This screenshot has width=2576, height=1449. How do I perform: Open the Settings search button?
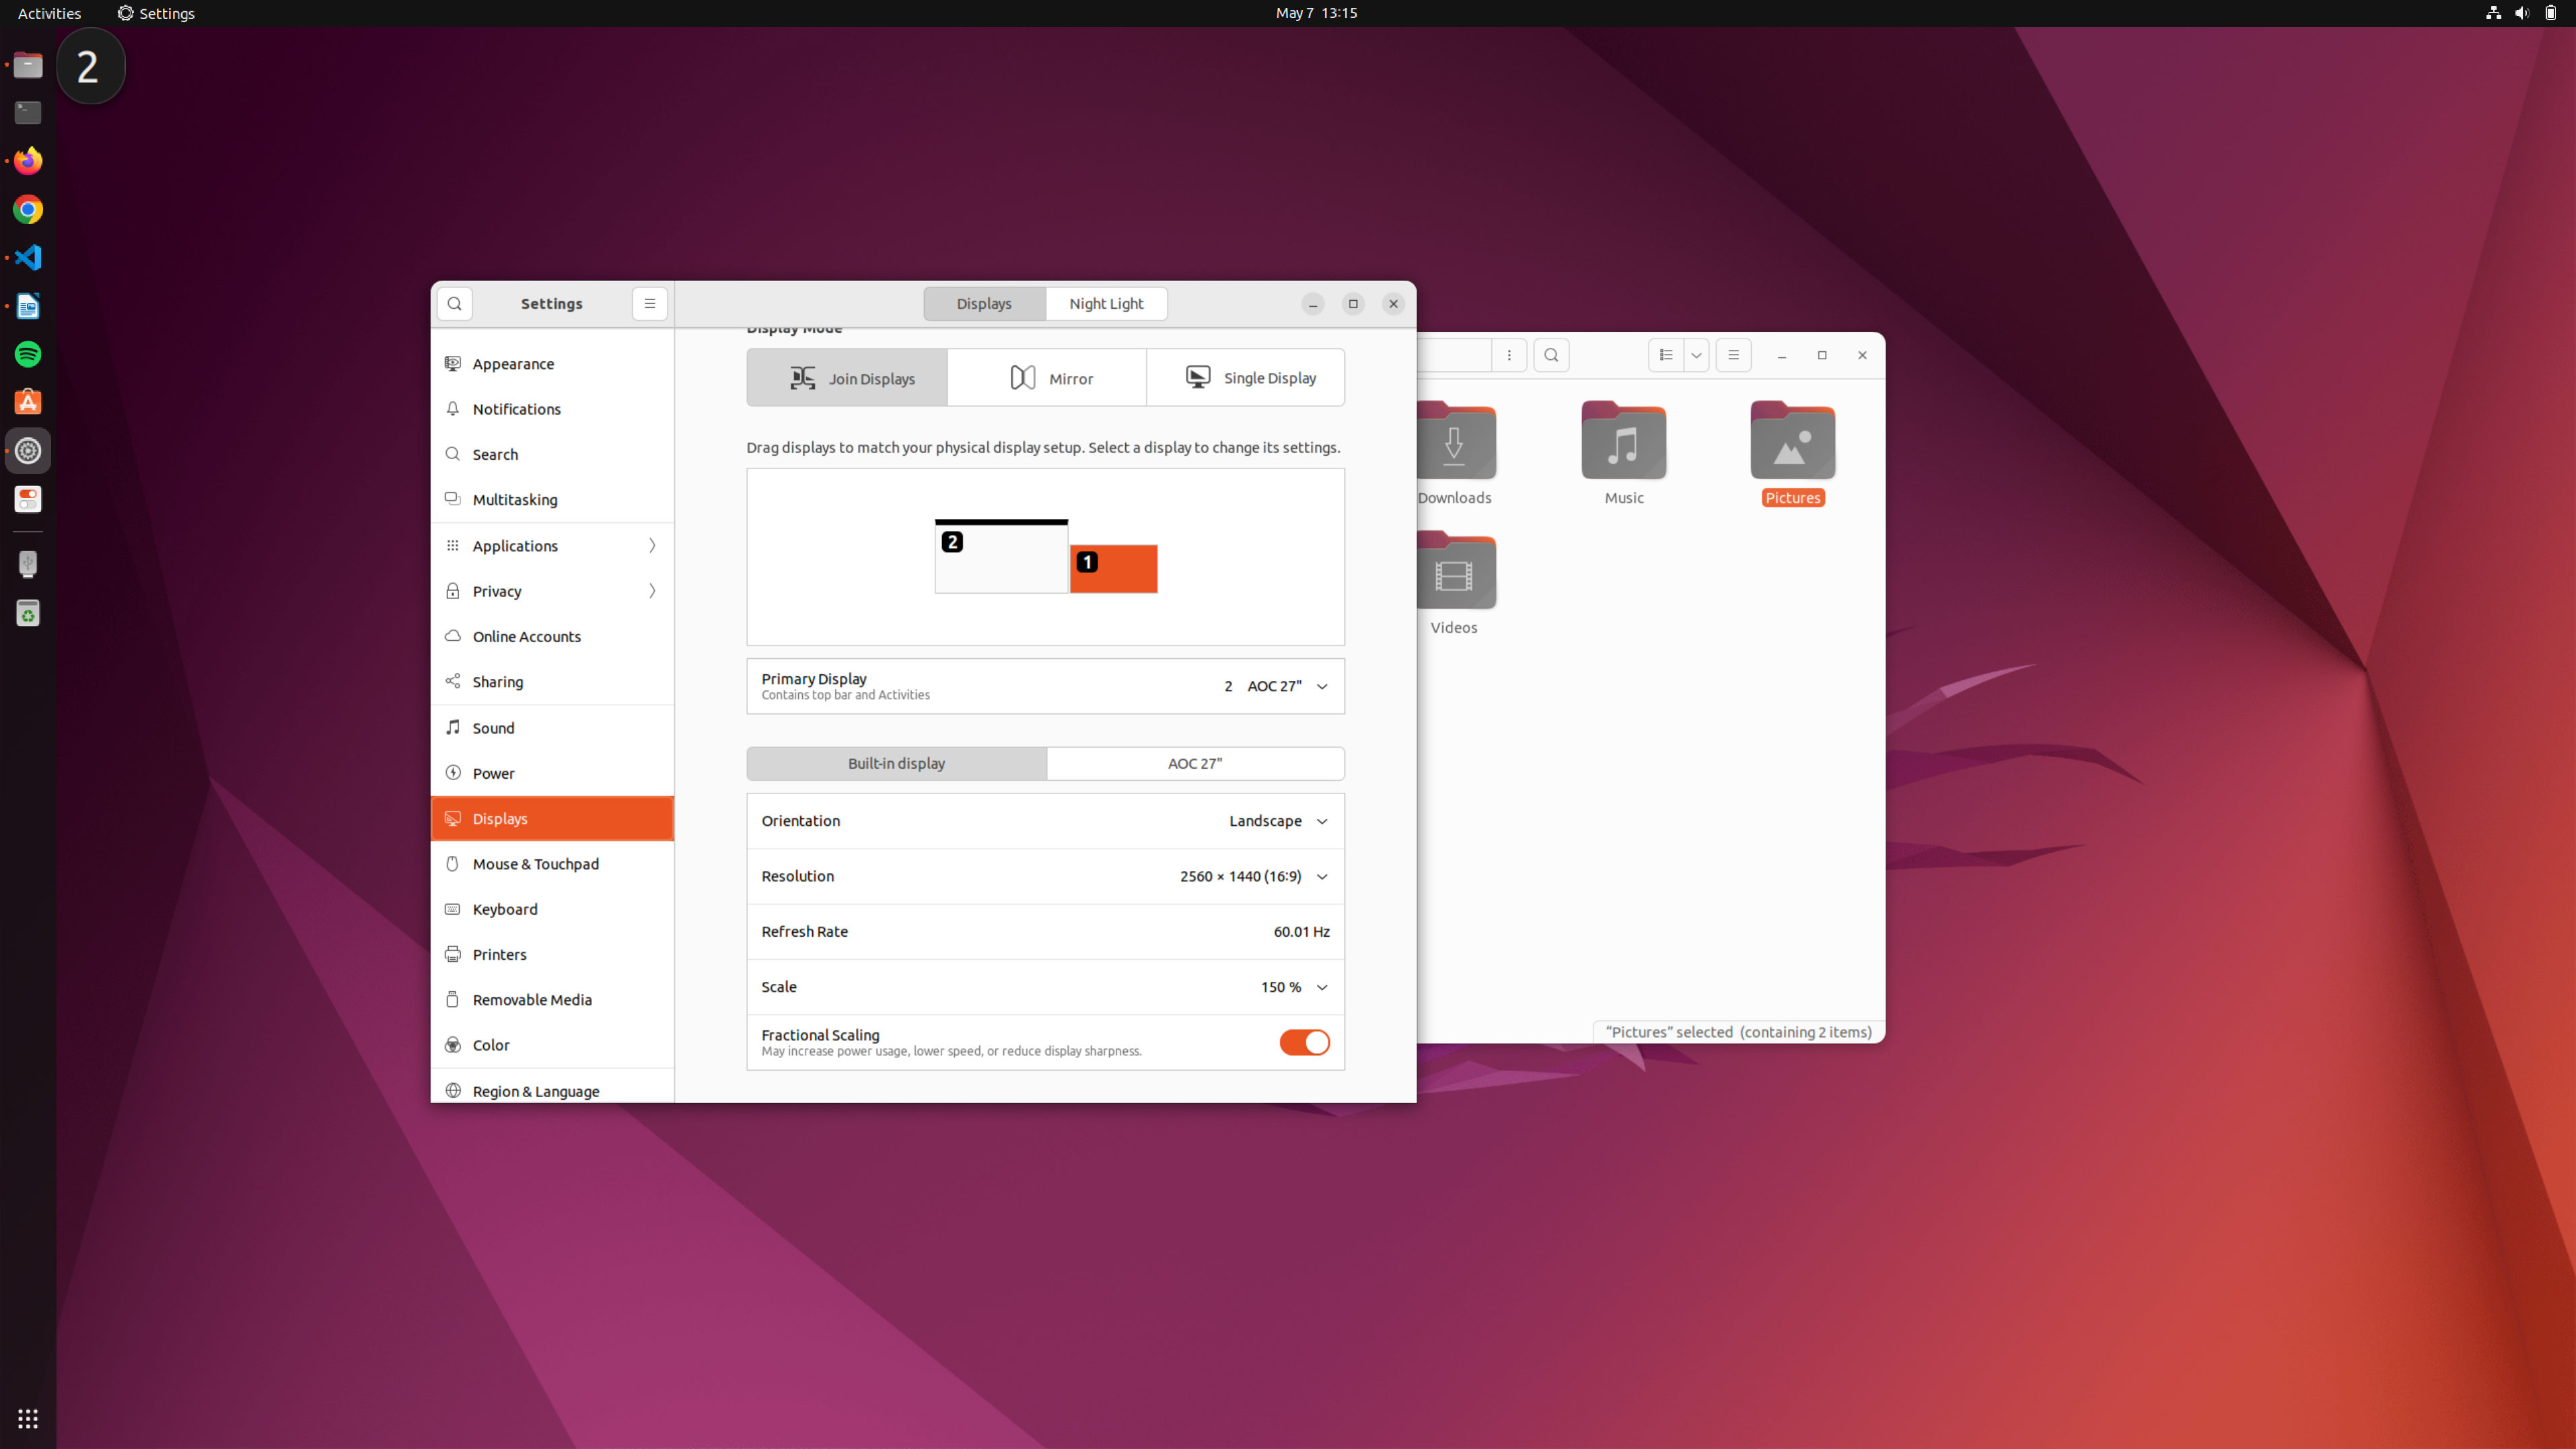[454, 304]
